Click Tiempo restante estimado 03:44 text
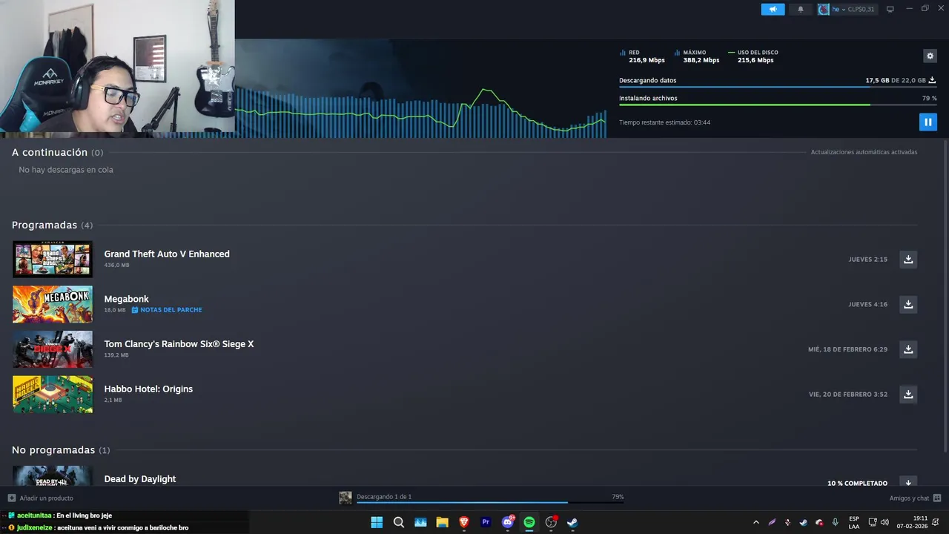The height and width of the screenshot is (534, 949). pyautogui.click(x=665, y=122)
